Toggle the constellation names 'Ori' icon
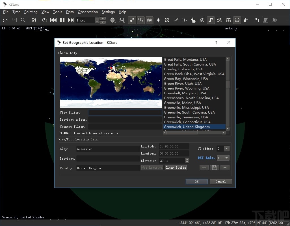Screen dimensions: 290x226 point(185,20)
